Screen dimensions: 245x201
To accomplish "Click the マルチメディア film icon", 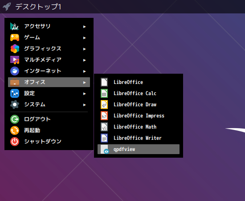I will (x=15, y=60).
